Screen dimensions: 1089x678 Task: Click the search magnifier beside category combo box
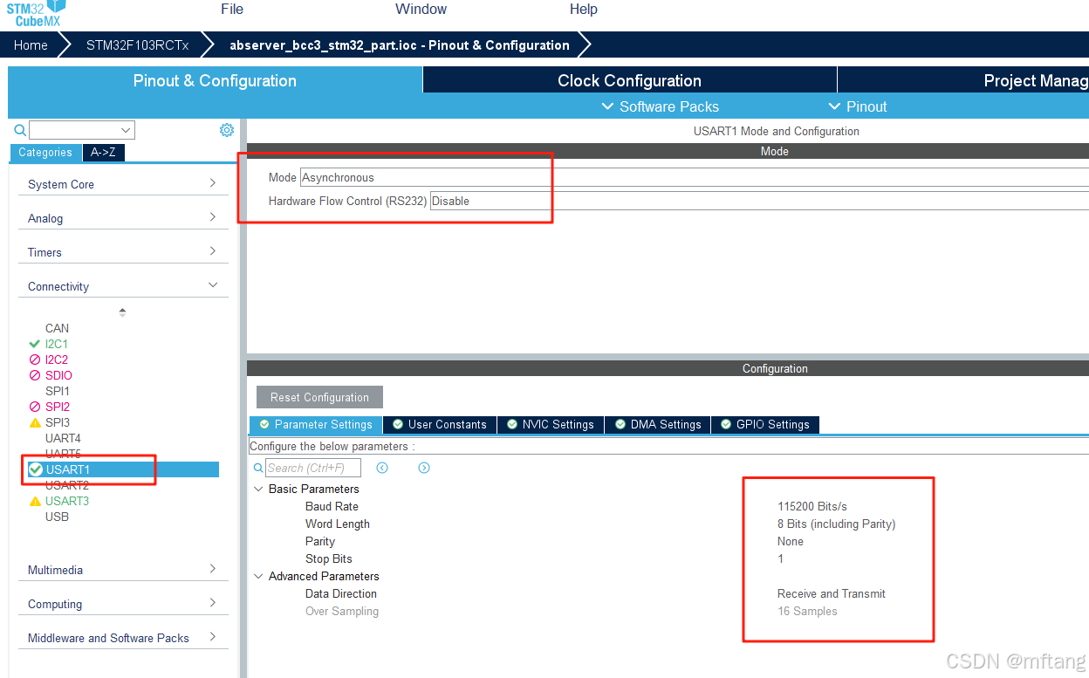(x=20, y=130)
